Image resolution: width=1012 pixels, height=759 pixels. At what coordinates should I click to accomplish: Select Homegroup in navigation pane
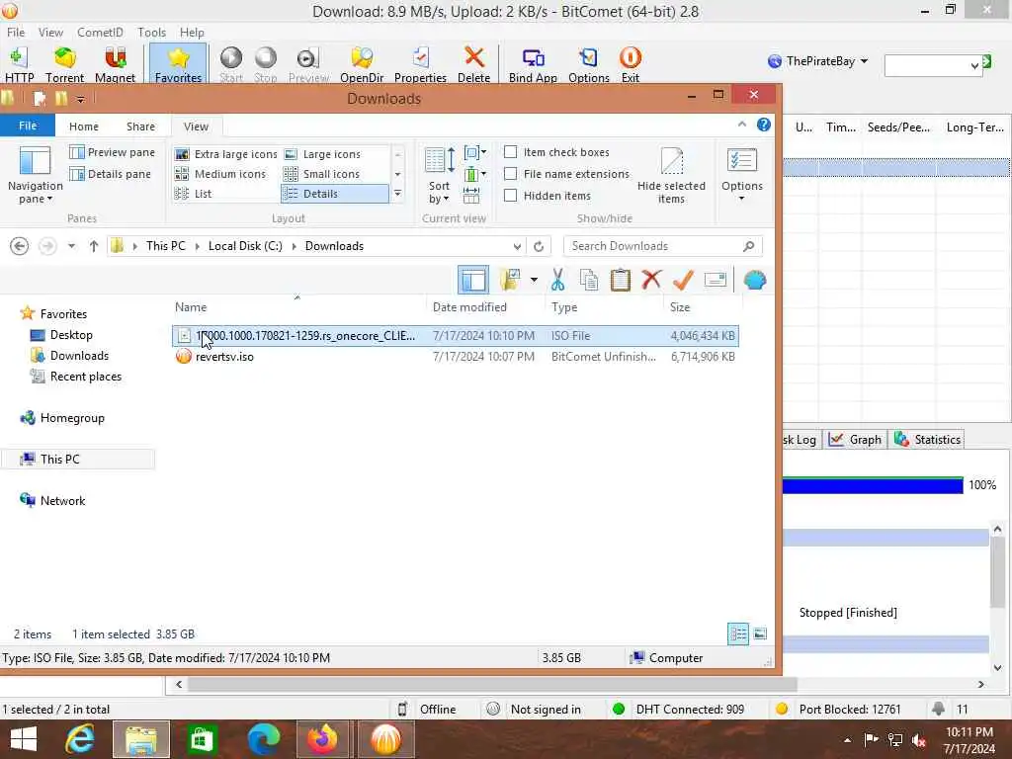click(x=71, y=418)
